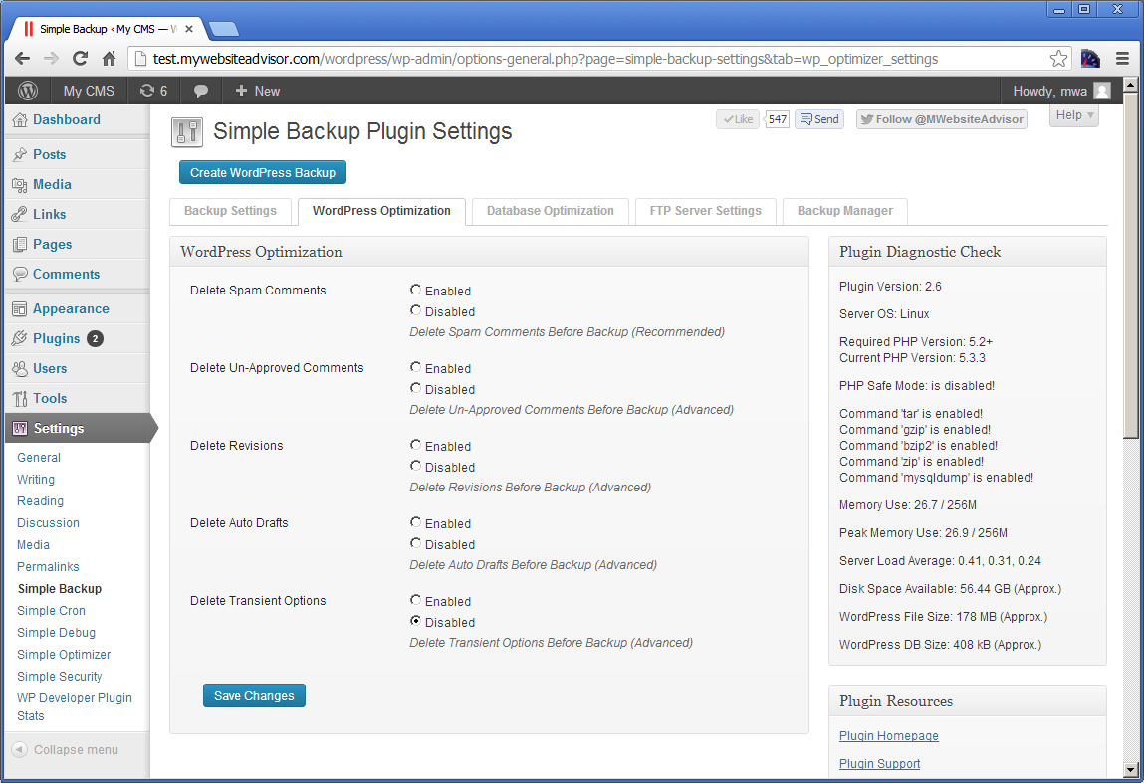The image size is (1144, 783).
Task: Enable Delete Spam Comments
Action: 415,290
